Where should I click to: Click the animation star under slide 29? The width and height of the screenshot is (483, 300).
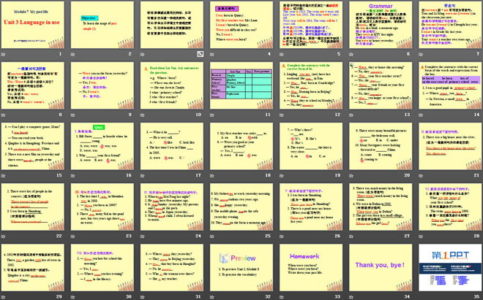pyautogui.click(x=4, y=297)
